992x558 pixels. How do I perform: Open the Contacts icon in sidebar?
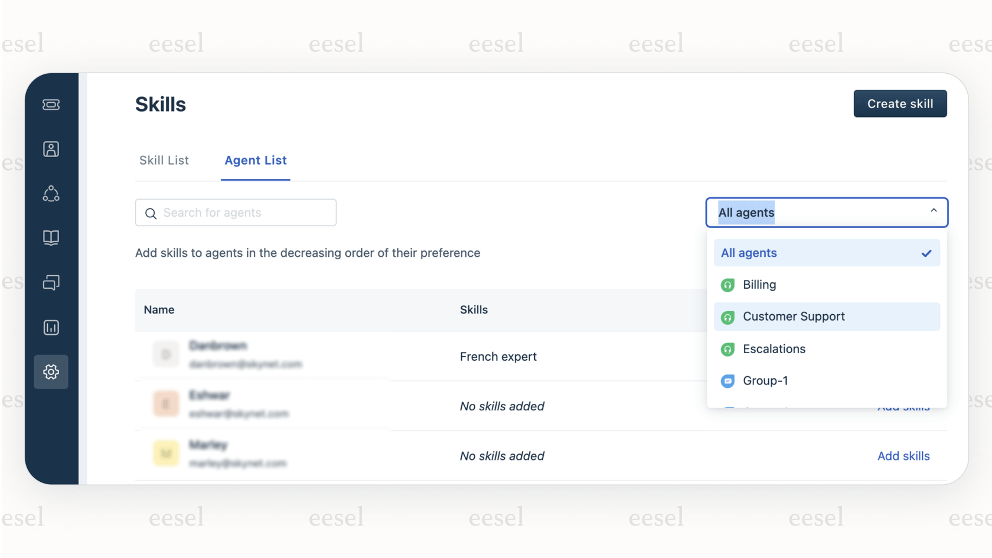(51, 149)
